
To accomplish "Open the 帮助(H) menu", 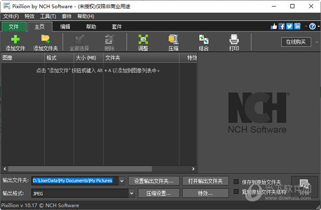I will (x=86, y=17).
